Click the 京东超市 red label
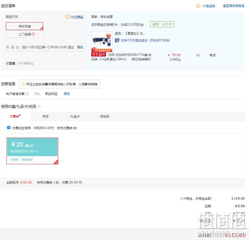 98,54
